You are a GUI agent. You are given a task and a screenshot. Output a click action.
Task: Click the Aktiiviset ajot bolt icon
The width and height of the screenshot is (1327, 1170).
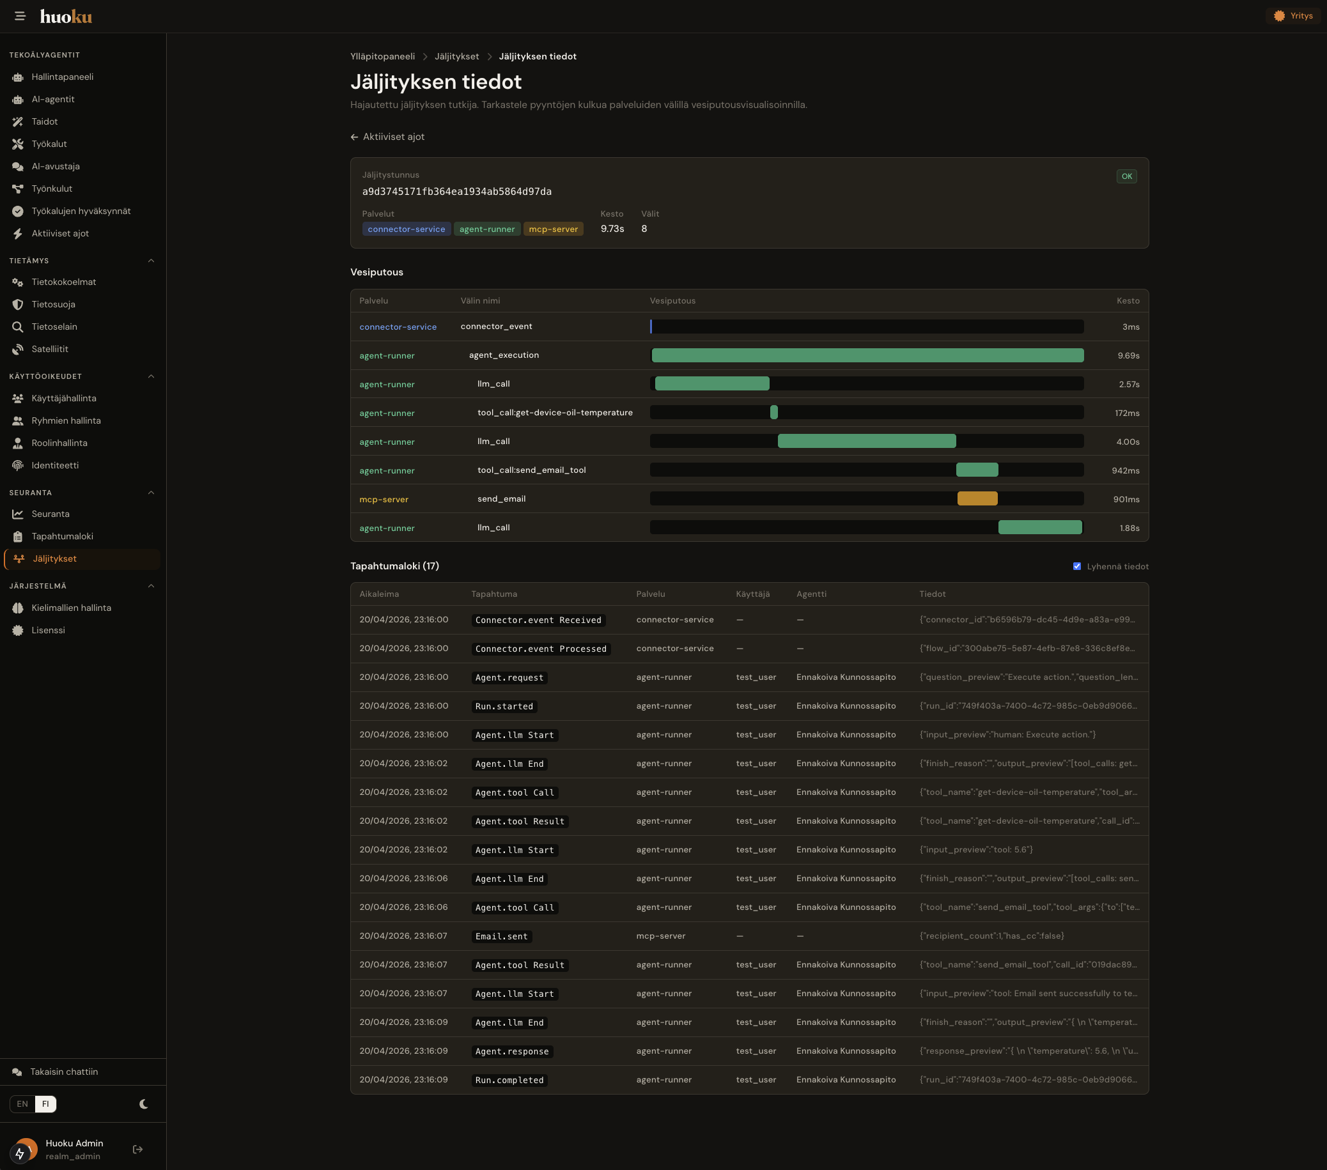18,234
